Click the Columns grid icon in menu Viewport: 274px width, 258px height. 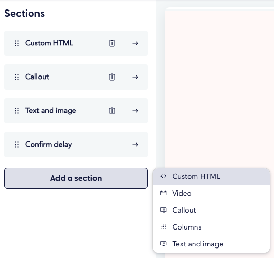coord(164,227)
